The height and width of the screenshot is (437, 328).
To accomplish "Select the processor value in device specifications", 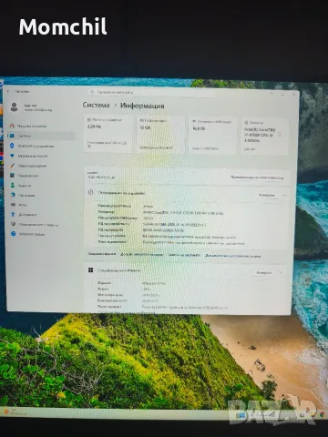I will (183, 213).
